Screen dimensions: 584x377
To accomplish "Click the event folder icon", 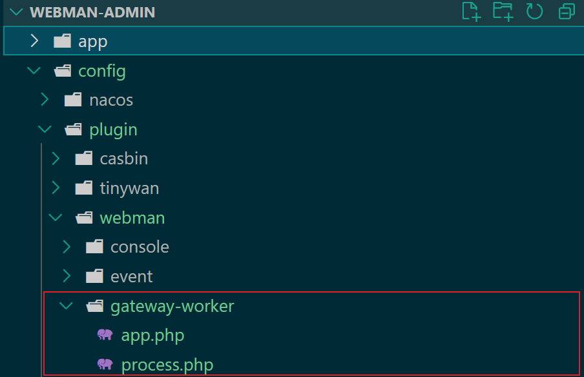I will point(94,276).
